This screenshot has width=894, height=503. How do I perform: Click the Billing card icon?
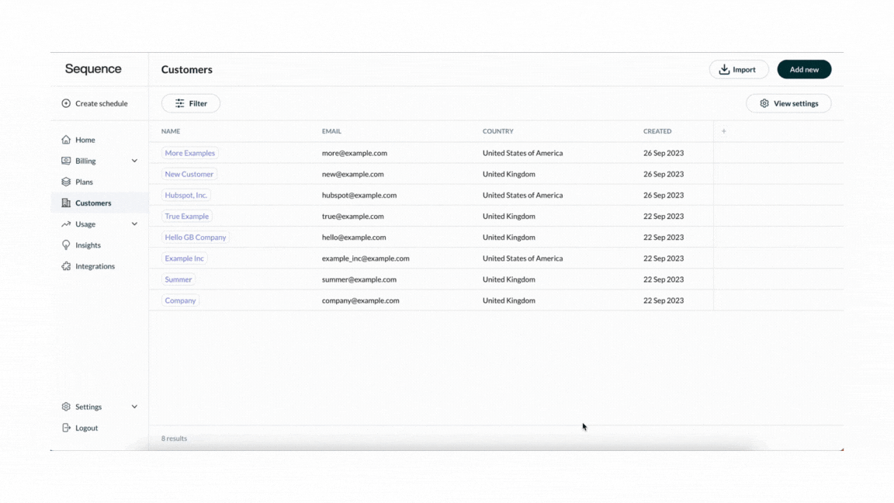[65, 160]
